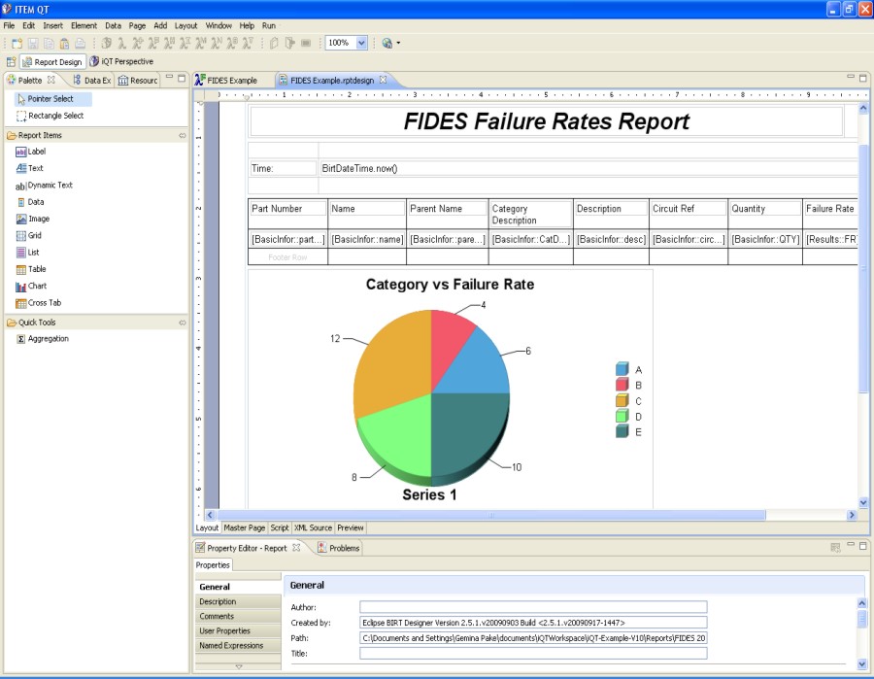Collapse the Quick Tools palette section

[x=182, y=323]
